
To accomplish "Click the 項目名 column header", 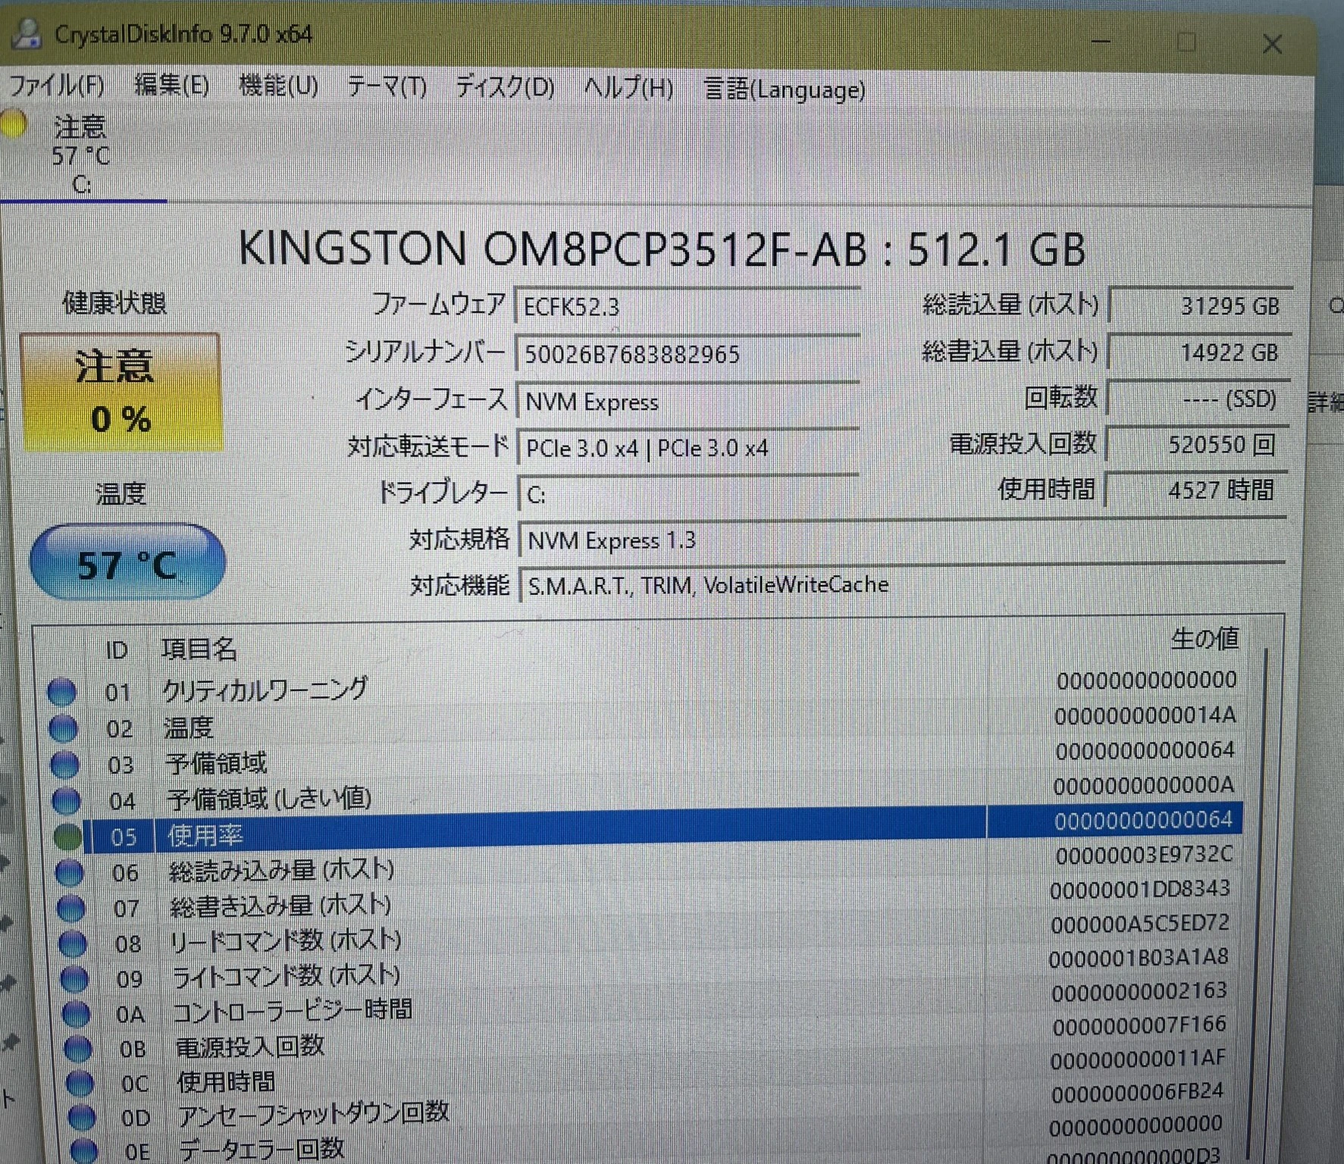I will coord(199,649).
